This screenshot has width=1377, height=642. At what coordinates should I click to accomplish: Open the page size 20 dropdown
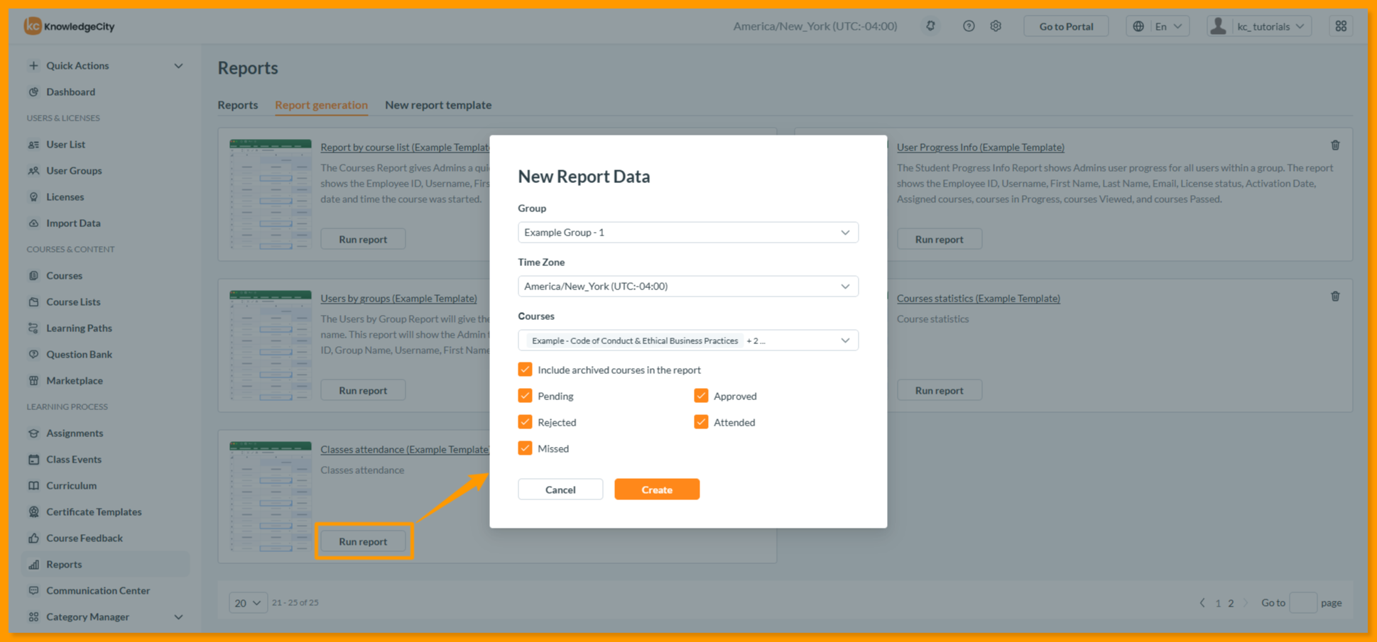(x=248, y=602)
